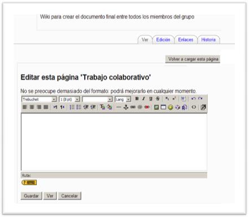Insert a web link
This screenshot has height=217, width=249.
pyautogui.click(x=133, y=107)
